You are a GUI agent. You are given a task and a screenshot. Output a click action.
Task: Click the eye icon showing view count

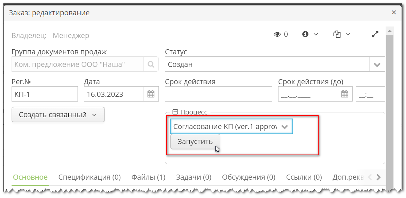276,34
